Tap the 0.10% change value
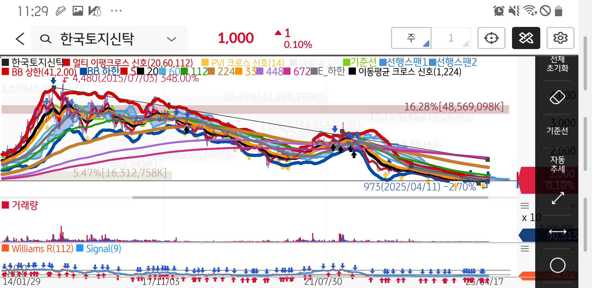Viewport: 592px width, 288px height. coord(298,45)
